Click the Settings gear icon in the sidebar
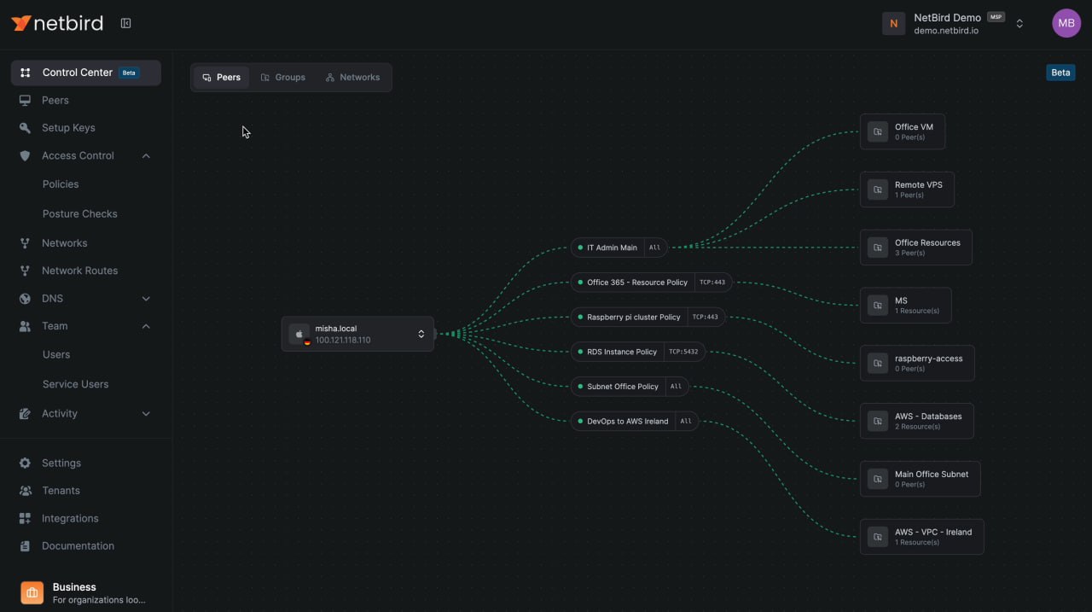 (25, 463)
